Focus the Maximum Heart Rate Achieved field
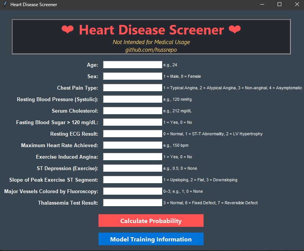Viewport: 304px width, 251px height. coord(133,145)
